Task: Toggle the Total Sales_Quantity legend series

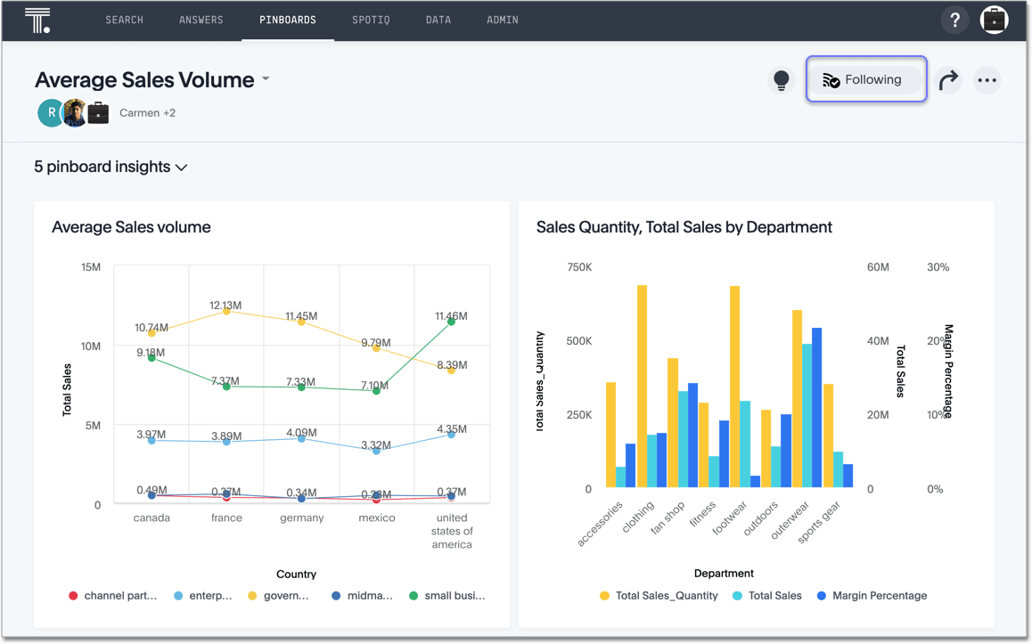Action: [x=659, y=596]
